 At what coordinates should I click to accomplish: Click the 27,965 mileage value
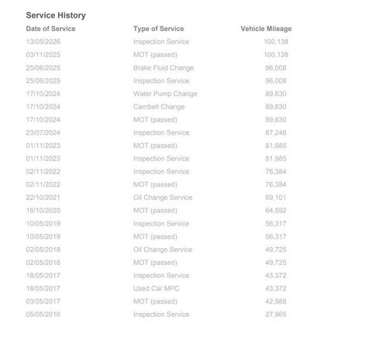pos(276,315)
